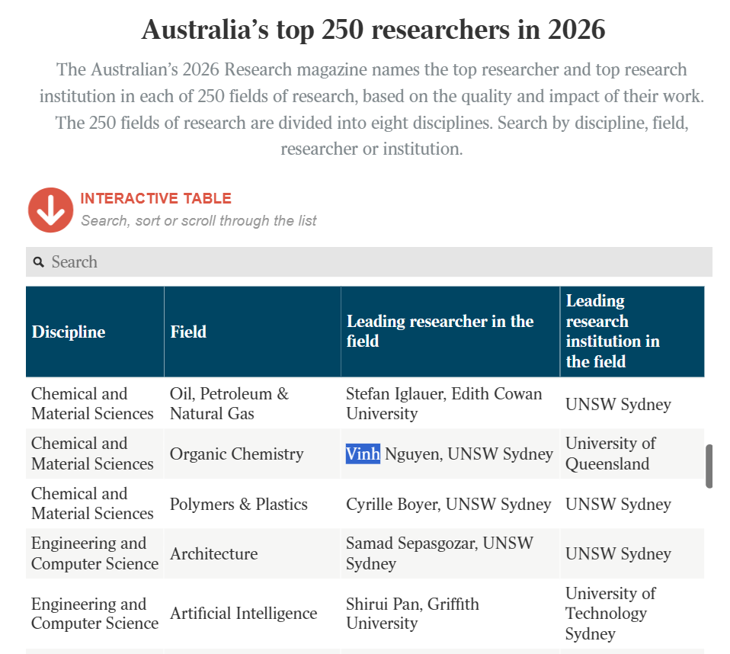Click the search magnifying glass icon
This screenshot has height=654, width=730.
39,262
